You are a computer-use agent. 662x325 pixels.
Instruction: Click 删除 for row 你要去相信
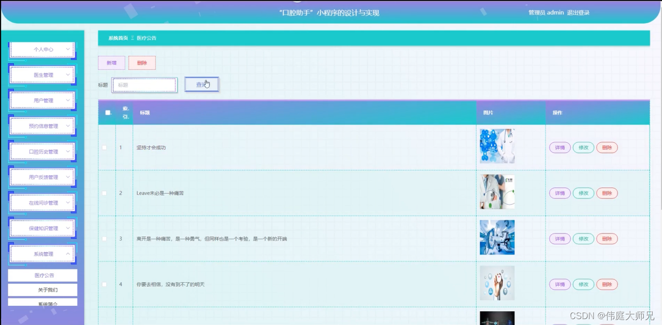(607, 284)
